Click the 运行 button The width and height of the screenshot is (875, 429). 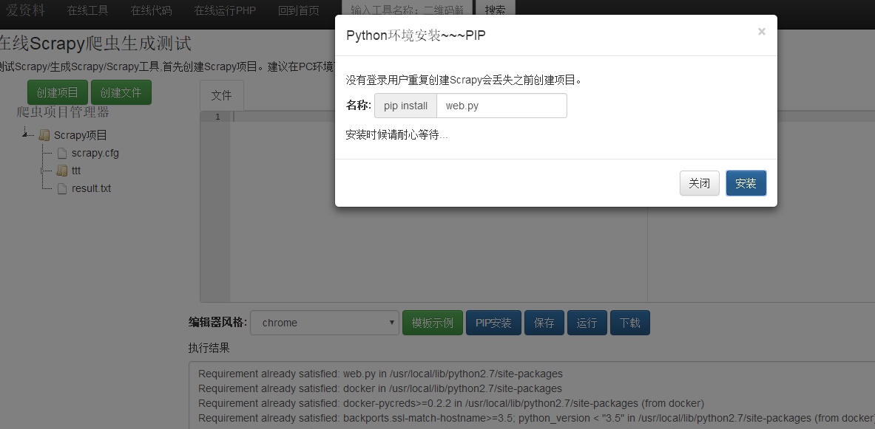click(x=587, y=323)
